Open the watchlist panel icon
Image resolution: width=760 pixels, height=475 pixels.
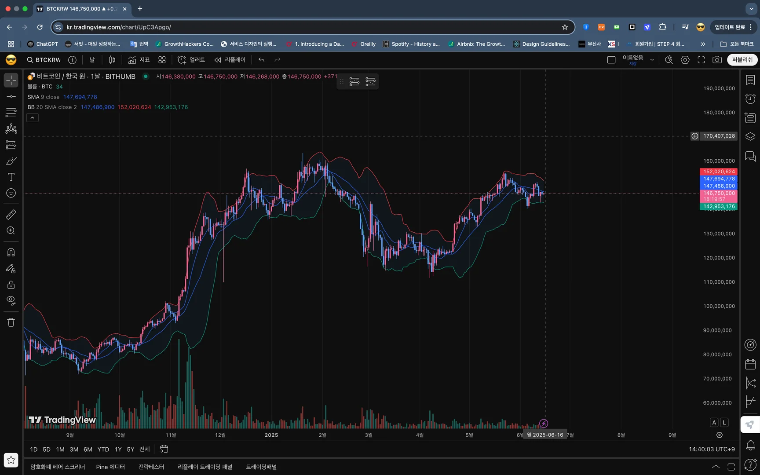click(x=750, y=80)
